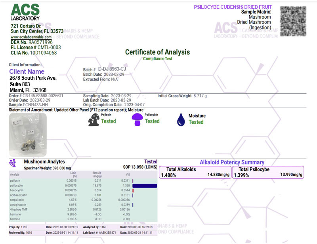Click the Moisture Tested droplet icon
Image resolution: width=317 pixels, height=244 pixels.
(x=180, y=119)
